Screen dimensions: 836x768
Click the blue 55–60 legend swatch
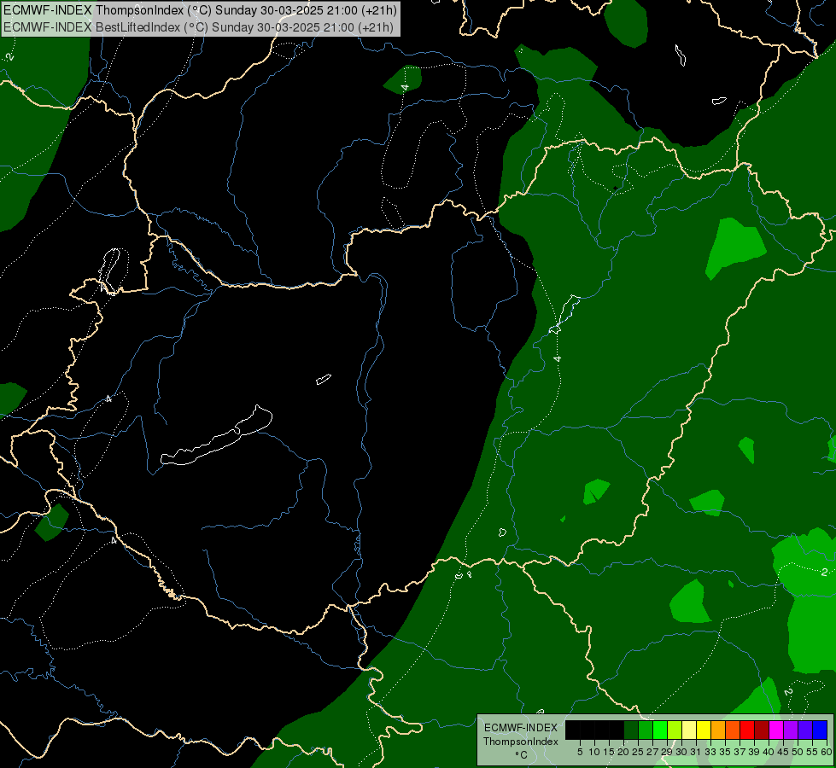pyautogui.click(x=820, y=730)
